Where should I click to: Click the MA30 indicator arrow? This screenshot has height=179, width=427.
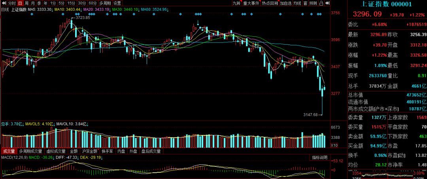(139, 9)
